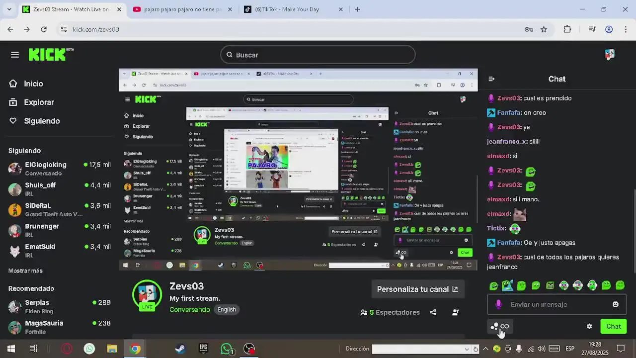The width and height of the screenshot is (636, 358).
Task: Open Steam from the taskbar
Action: 180,349
